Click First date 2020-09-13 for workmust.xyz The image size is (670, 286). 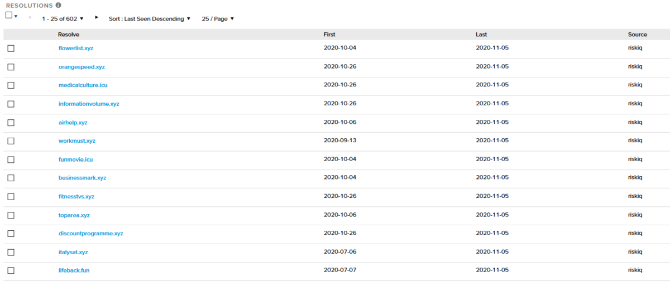[x=340, y=140]
